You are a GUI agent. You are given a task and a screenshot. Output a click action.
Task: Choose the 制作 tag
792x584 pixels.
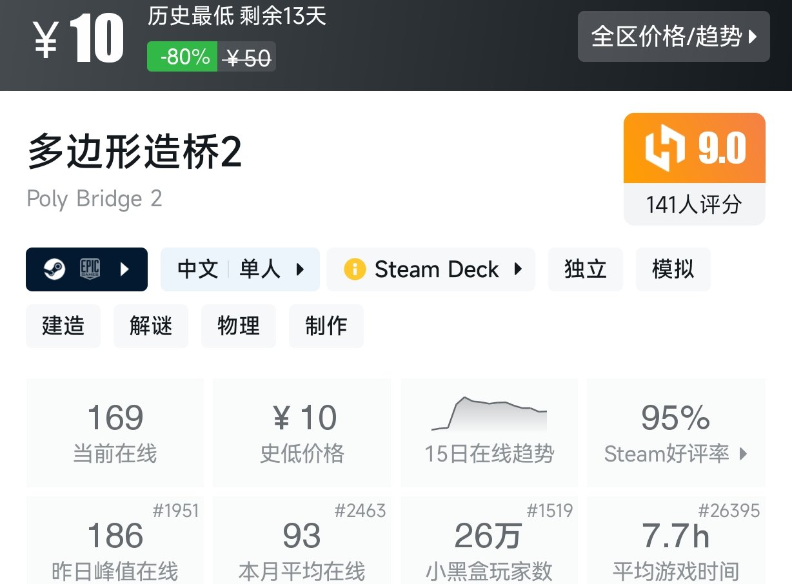click(x=326, y=326)
